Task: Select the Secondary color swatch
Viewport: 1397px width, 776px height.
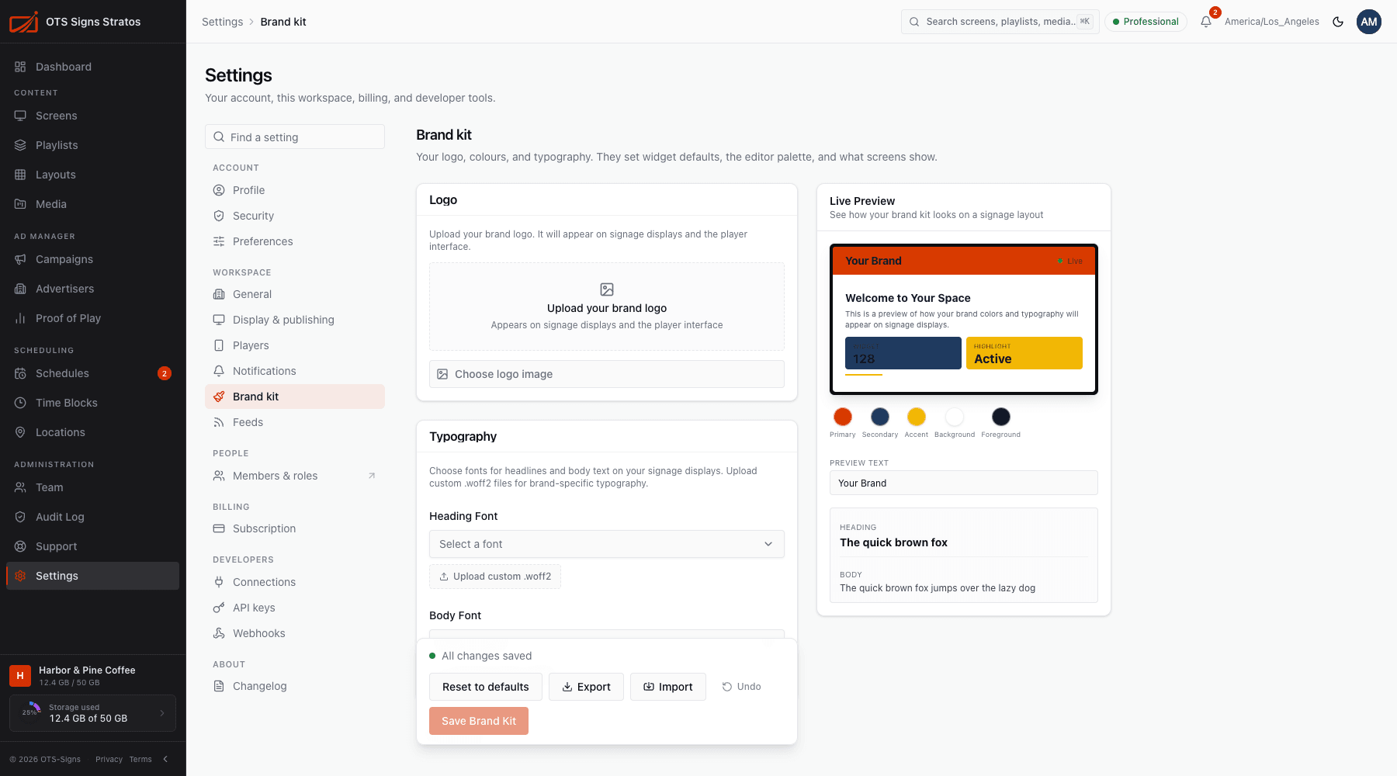Action: (879, 417)
